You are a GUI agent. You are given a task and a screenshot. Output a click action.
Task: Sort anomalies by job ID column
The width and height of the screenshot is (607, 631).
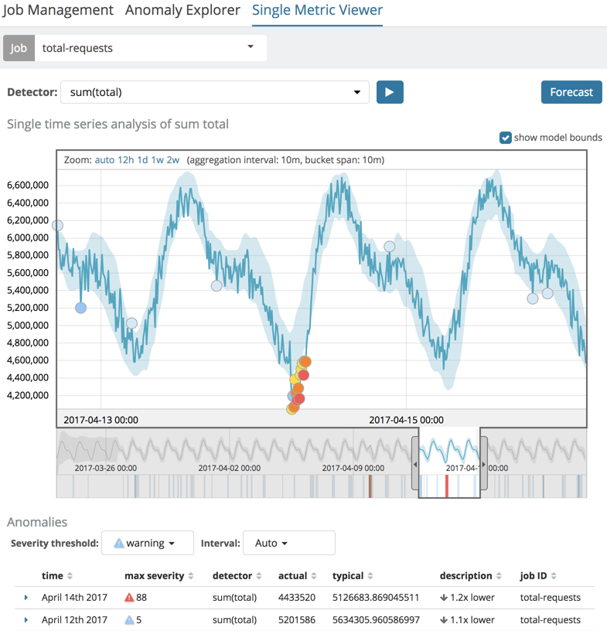[537, 576]
